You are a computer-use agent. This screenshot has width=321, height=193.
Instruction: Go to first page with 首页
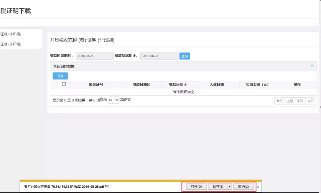pos(279,101)
